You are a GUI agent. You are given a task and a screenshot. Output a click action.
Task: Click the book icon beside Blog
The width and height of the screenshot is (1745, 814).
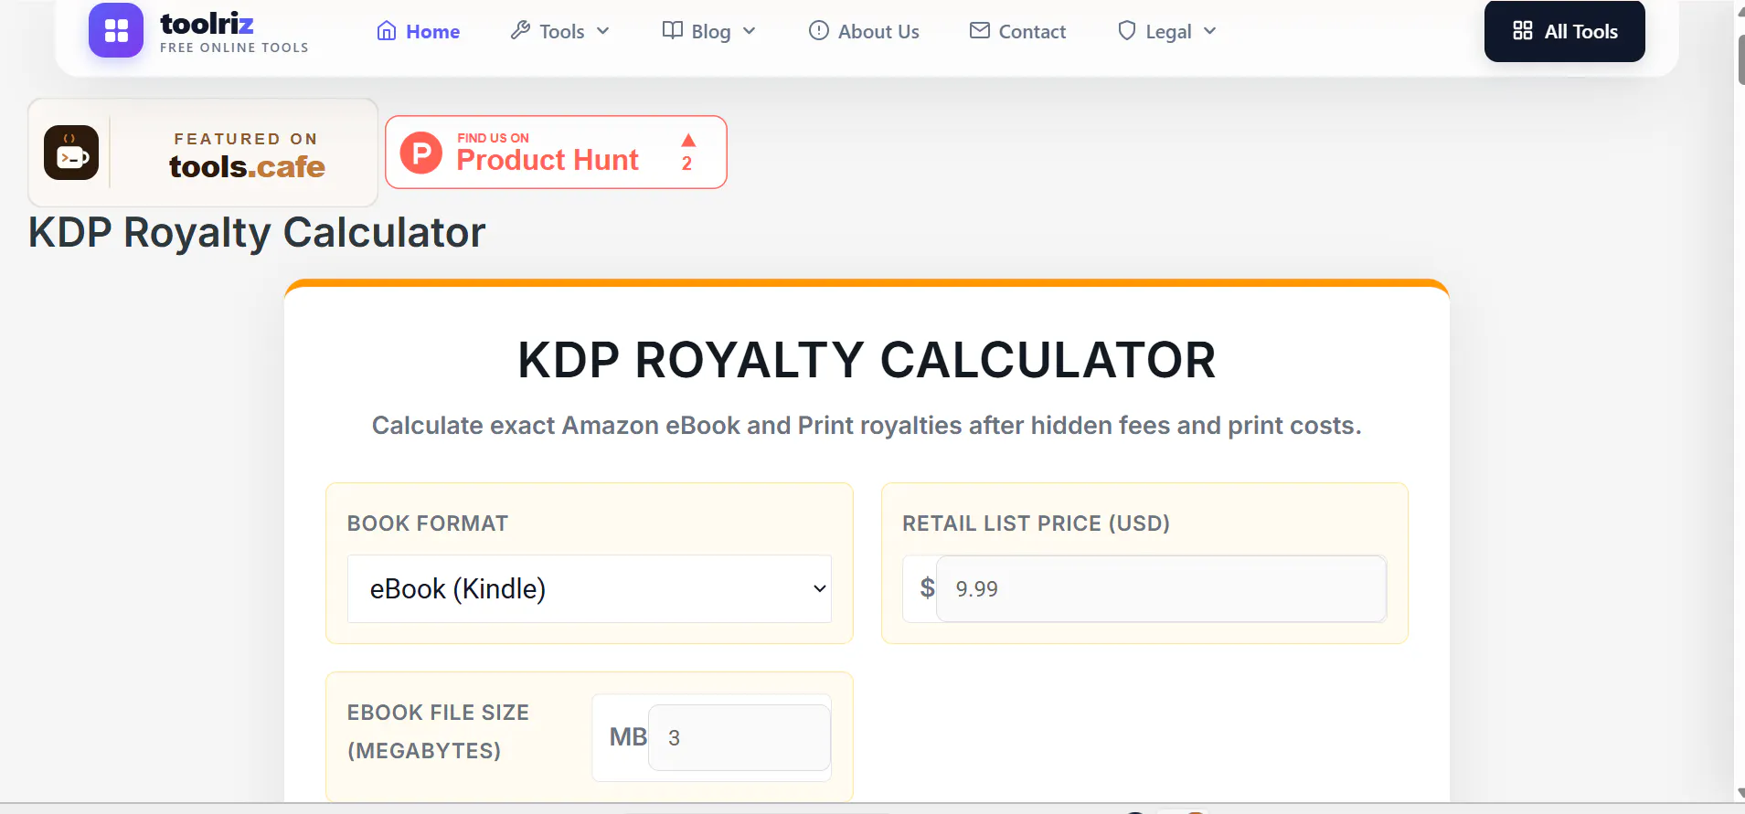672,30
